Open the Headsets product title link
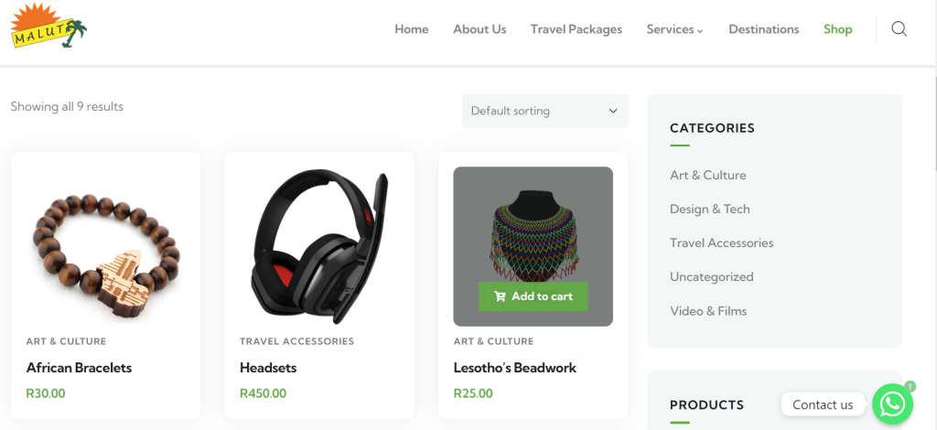The image size is (937, 430). click(x=268, y=368)
